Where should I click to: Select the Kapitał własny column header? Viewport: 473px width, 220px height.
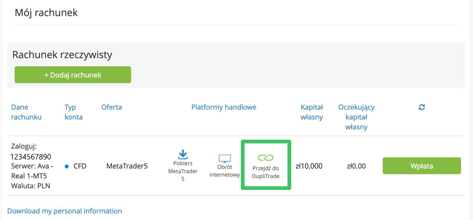312,112
